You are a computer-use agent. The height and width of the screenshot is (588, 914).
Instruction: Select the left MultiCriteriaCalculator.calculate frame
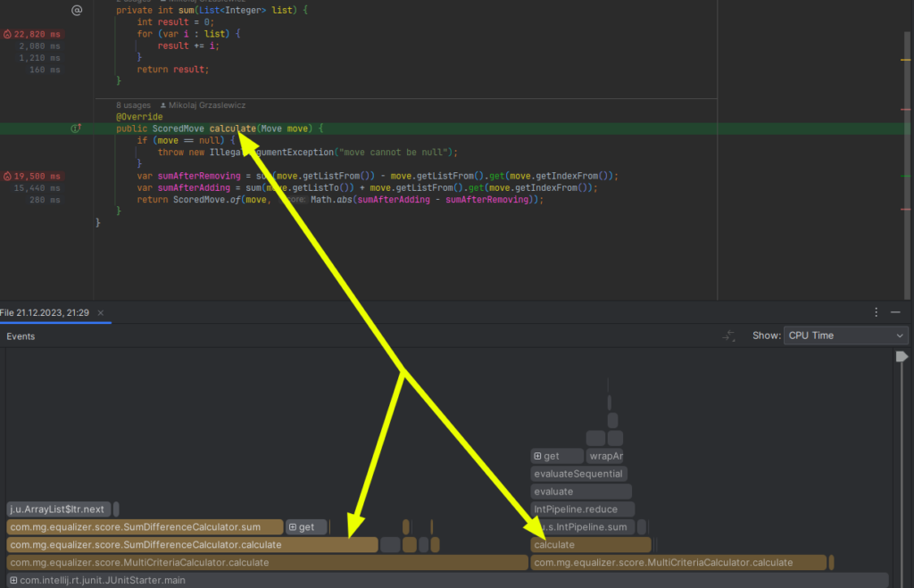coord(267,562)
